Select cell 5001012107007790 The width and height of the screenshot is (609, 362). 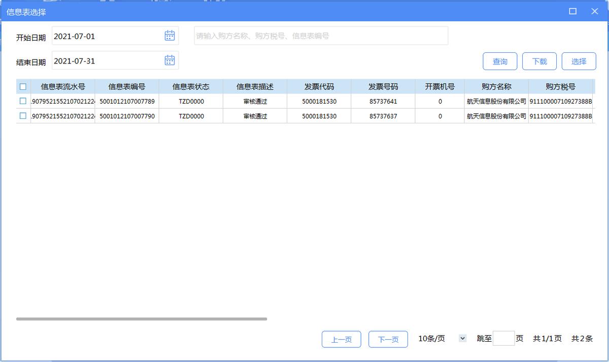tap(127, 116)
